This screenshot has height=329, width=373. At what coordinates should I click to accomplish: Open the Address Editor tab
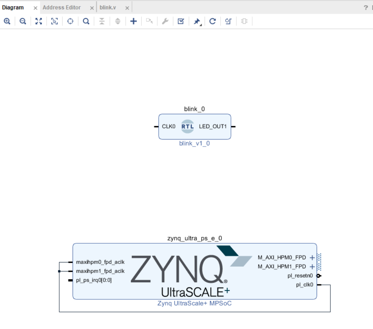pos(61,8)
